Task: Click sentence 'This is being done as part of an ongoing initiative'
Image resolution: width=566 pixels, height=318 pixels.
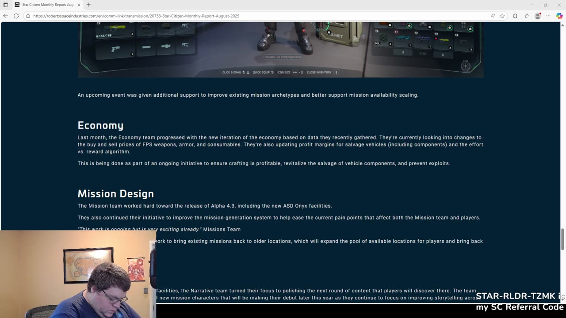Action: pyautogui.click(x=264, y=163)
